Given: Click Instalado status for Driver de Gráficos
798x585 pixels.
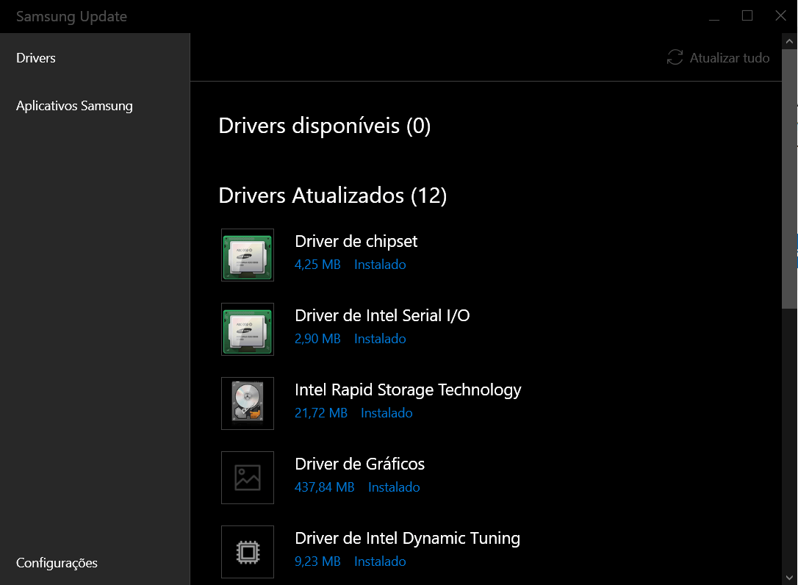Looking at the screenshot, I should [394, 488].
